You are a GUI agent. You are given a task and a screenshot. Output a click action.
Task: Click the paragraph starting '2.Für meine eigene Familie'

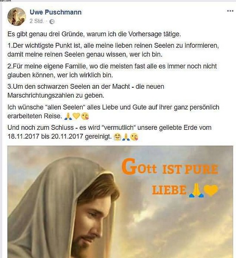[112, 71]
